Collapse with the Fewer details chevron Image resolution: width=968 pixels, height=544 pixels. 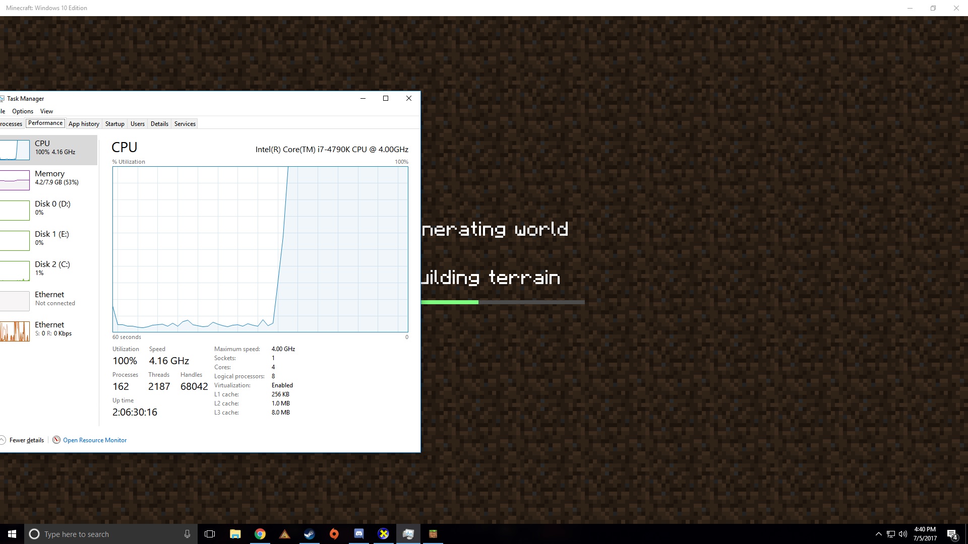point(3,440)
